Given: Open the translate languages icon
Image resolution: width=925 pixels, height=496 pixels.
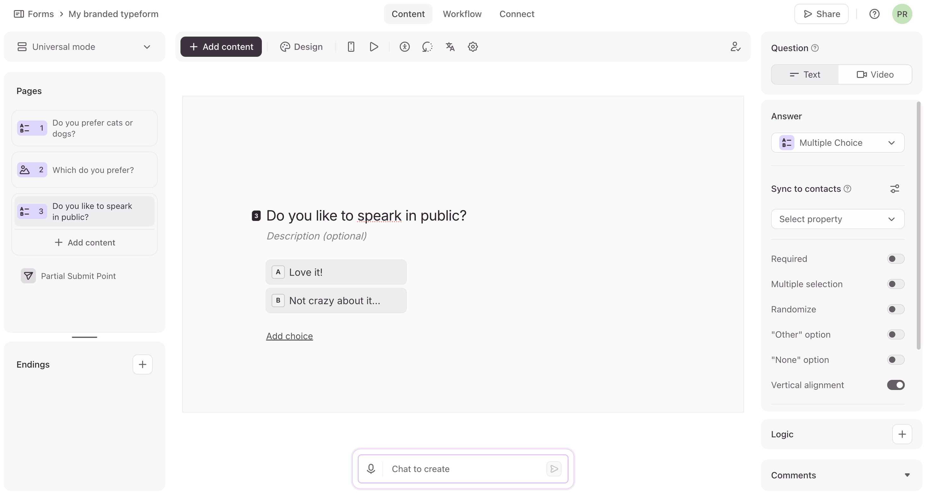Looking at the screenshot, I should coord(450,47).
